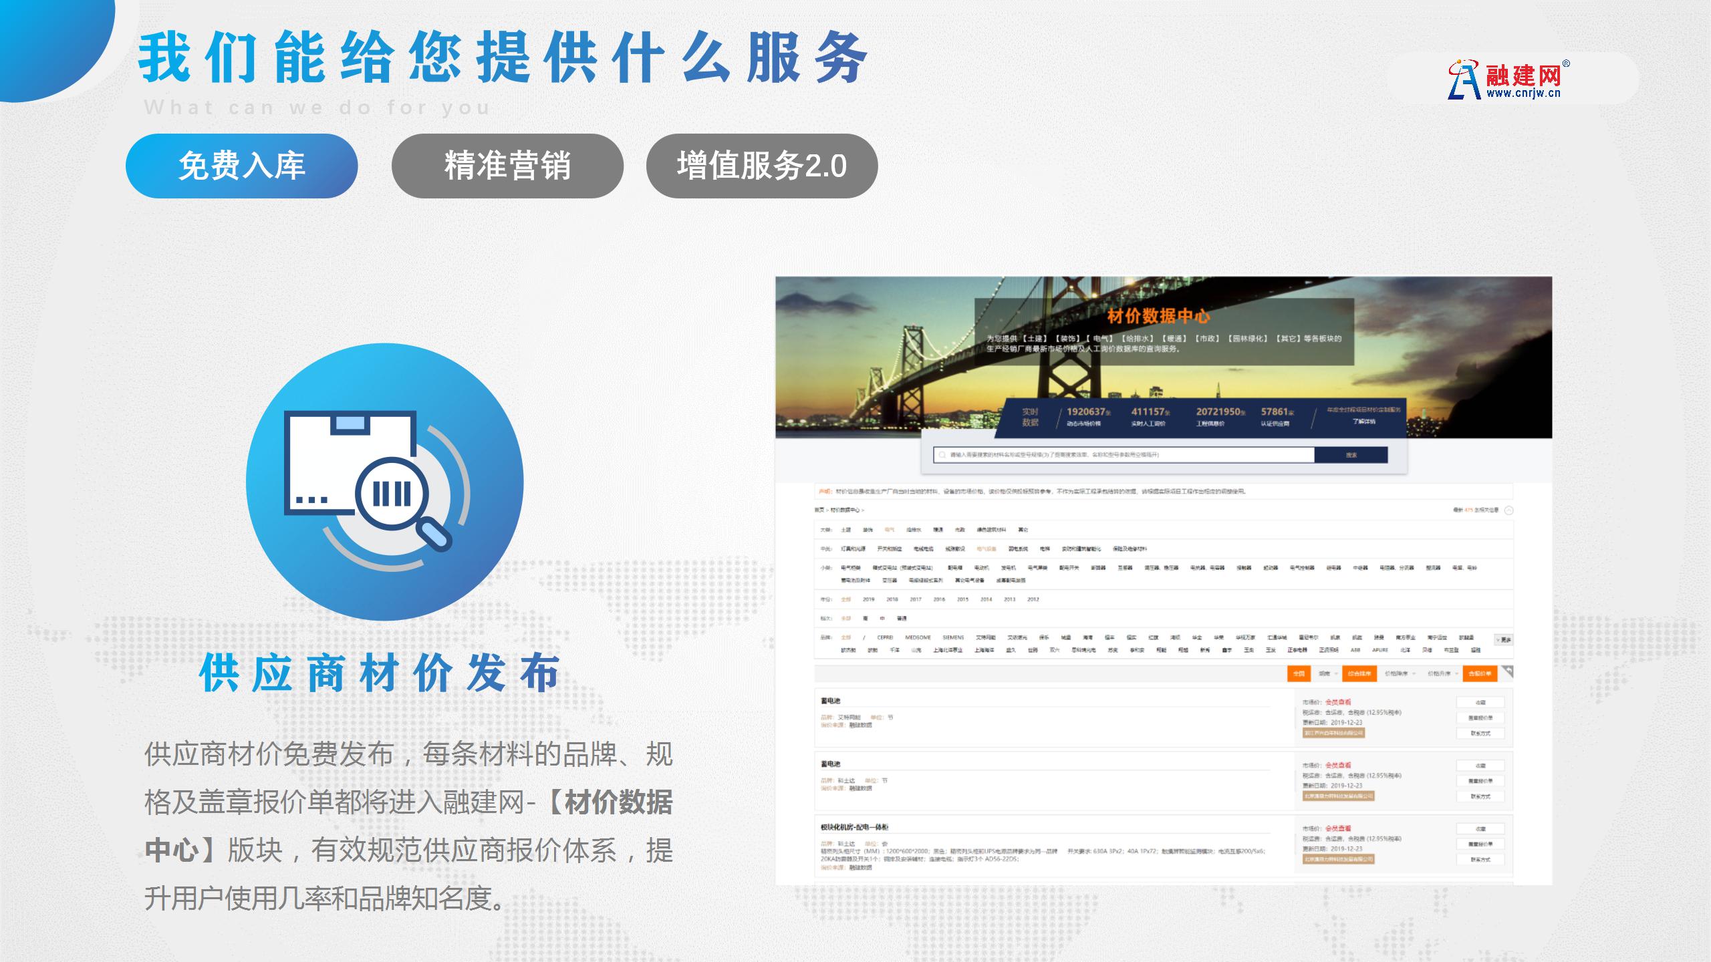Image resolution: width=1711 pixels, height=962 pixels.
Task: Select the 免费入库 tab
Action: point(242,166)
